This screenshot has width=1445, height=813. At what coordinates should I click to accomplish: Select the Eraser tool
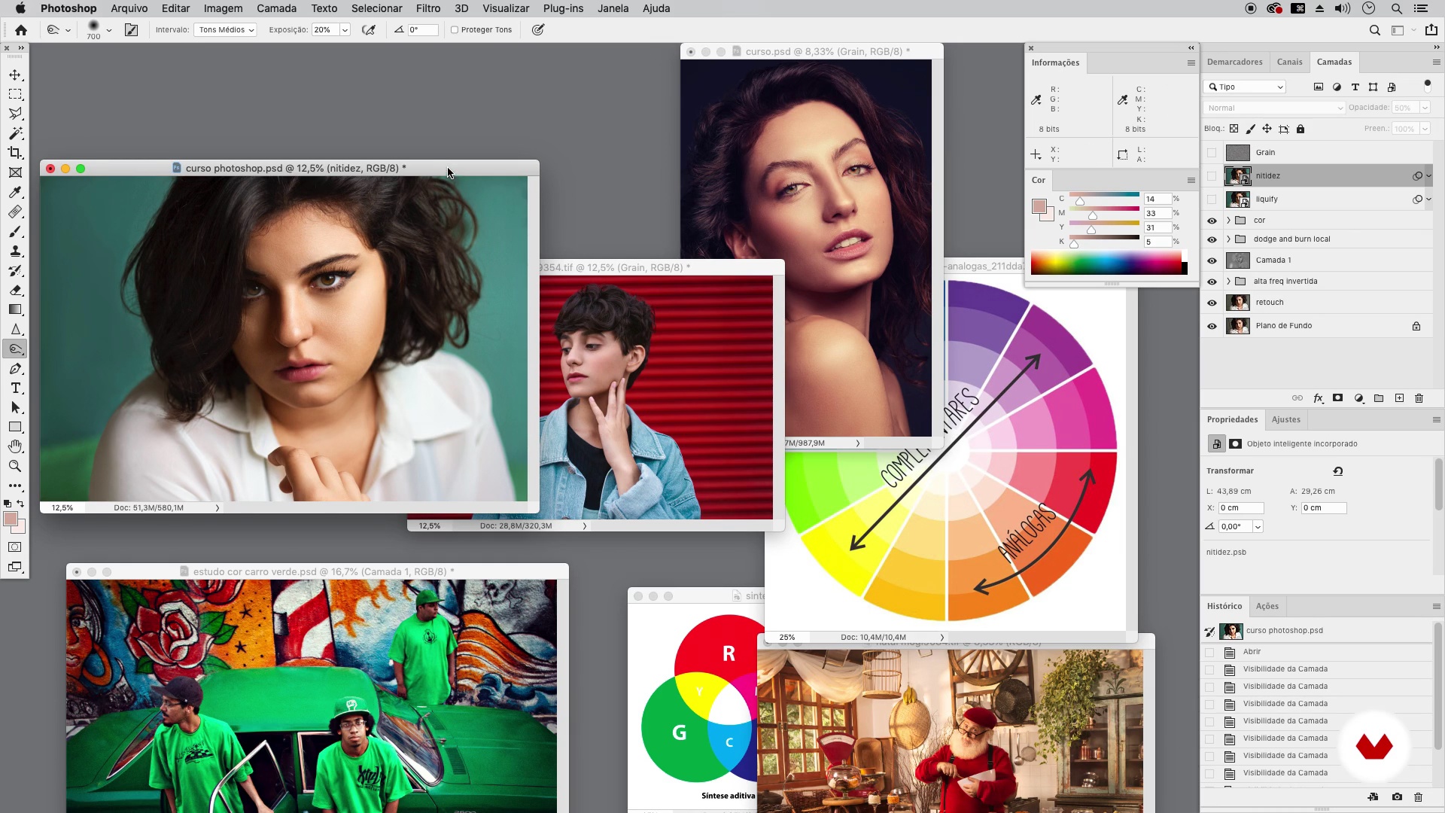(15, 291)
